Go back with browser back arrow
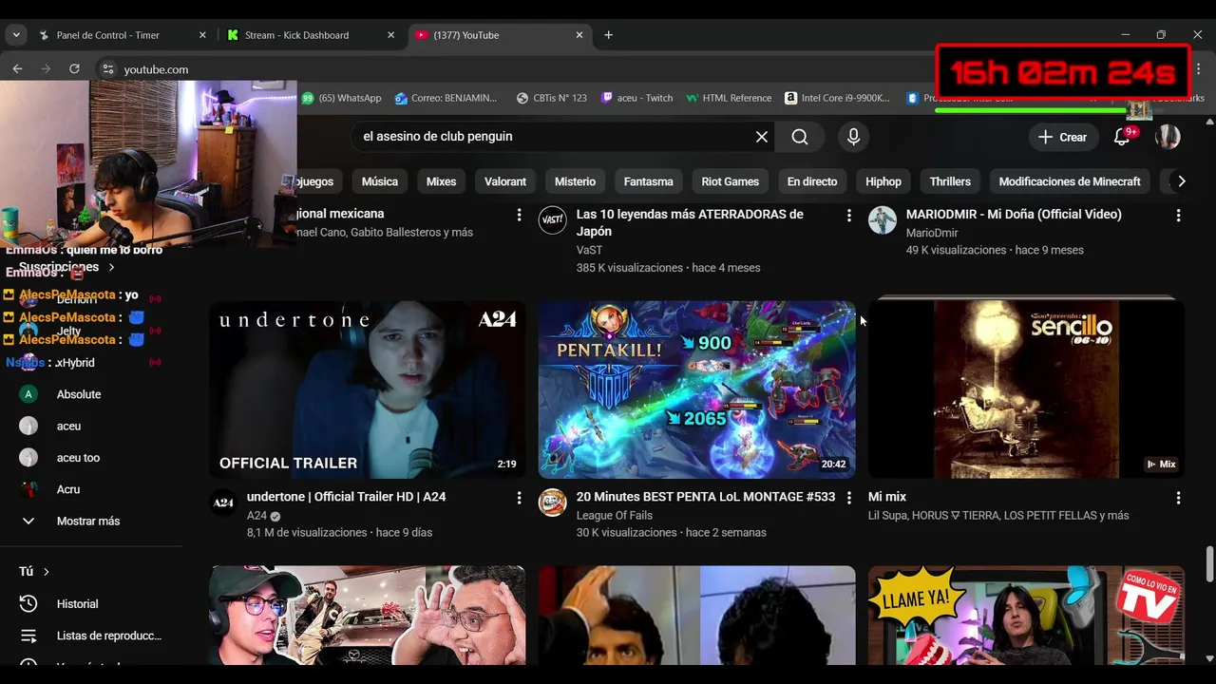The width and height of the screenshot is (1216, 684). tap(17, 68)
